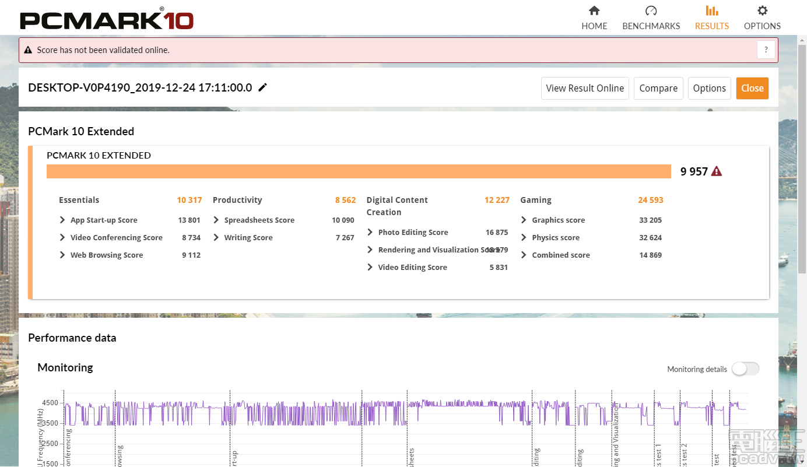Image resolution: width=807 pixels, height=467 pixels.
Task: Click the vertical scrollbar on the right
Action: coord(802,175)
